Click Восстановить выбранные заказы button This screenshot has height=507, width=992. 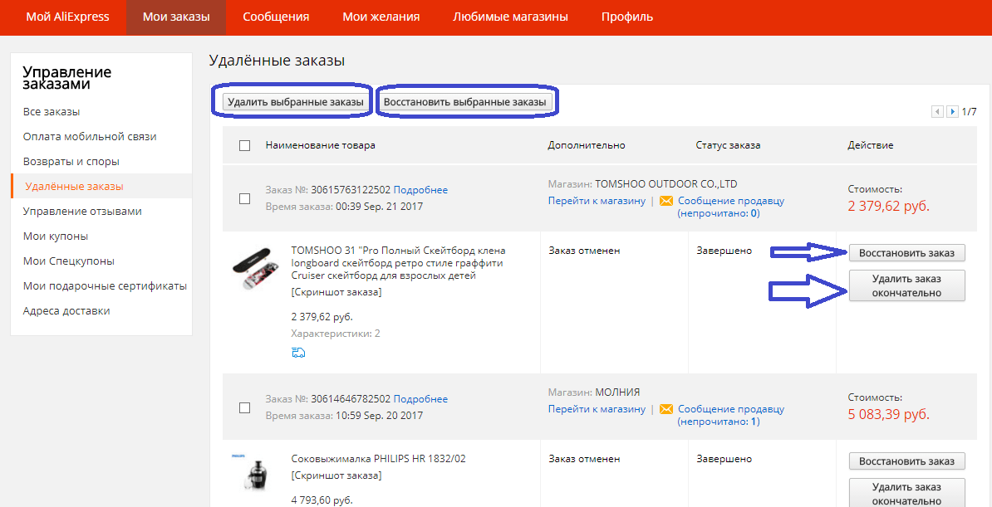coord(466,102)
